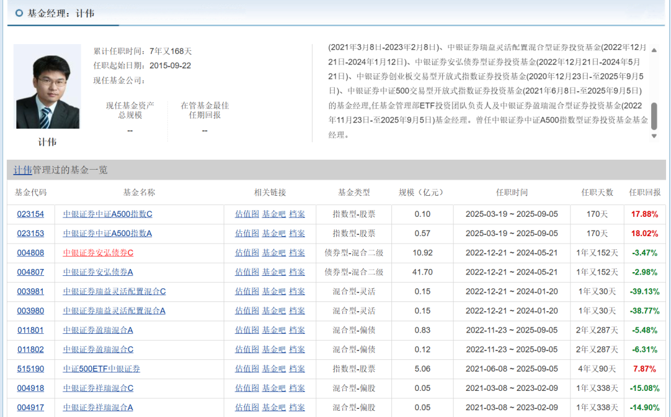
Task: Open fund code 023154
Action: [30, 214]
